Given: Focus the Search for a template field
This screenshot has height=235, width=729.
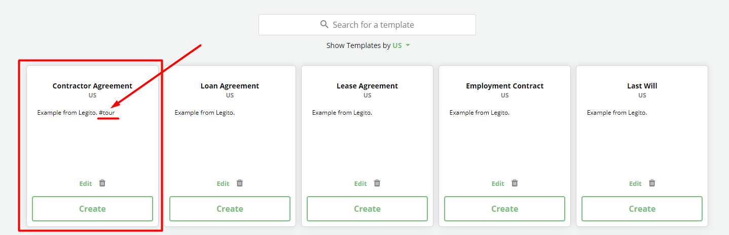Looking at the screenshot, I should pyautogui.click(x=367, y=25).
